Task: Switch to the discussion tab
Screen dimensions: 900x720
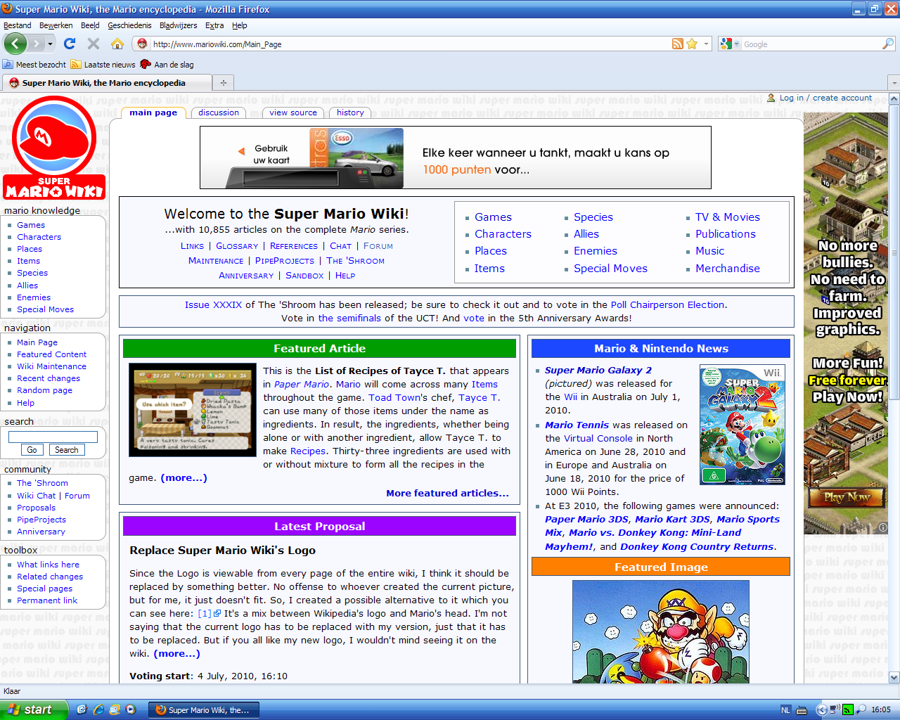Action: pyautogui.click(x=219, y=112)
